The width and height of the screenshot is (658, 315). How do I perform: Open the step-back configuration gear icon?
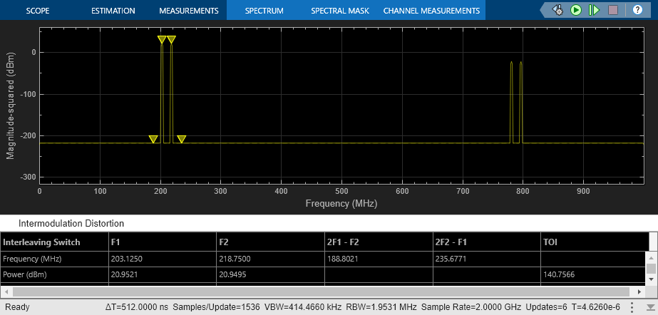pyautogui.click(x=557, y=10)
